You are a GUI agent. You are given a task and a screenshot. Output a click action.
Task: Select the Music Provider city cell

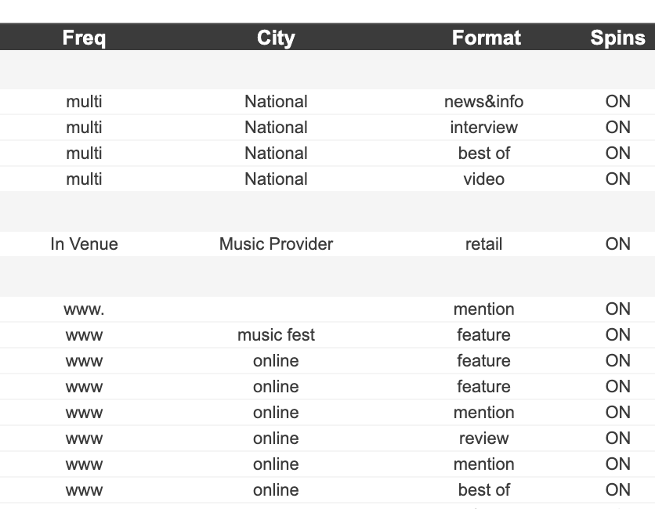click(x=276, y=244)
